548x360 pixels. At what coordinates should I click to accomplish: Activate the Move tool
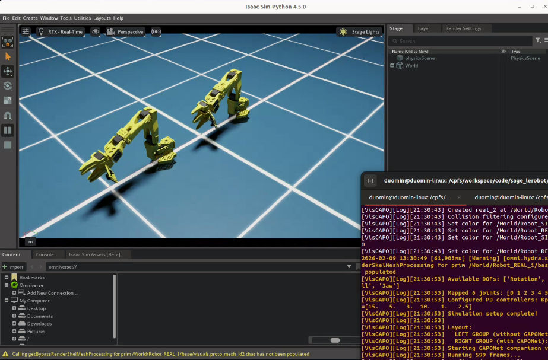[x=8, y=71]
